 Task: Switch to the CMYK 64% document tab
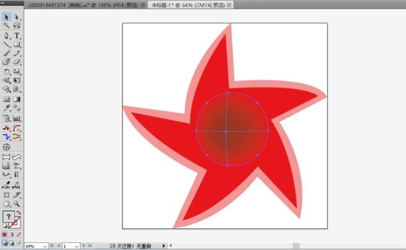tap(191, 5)
